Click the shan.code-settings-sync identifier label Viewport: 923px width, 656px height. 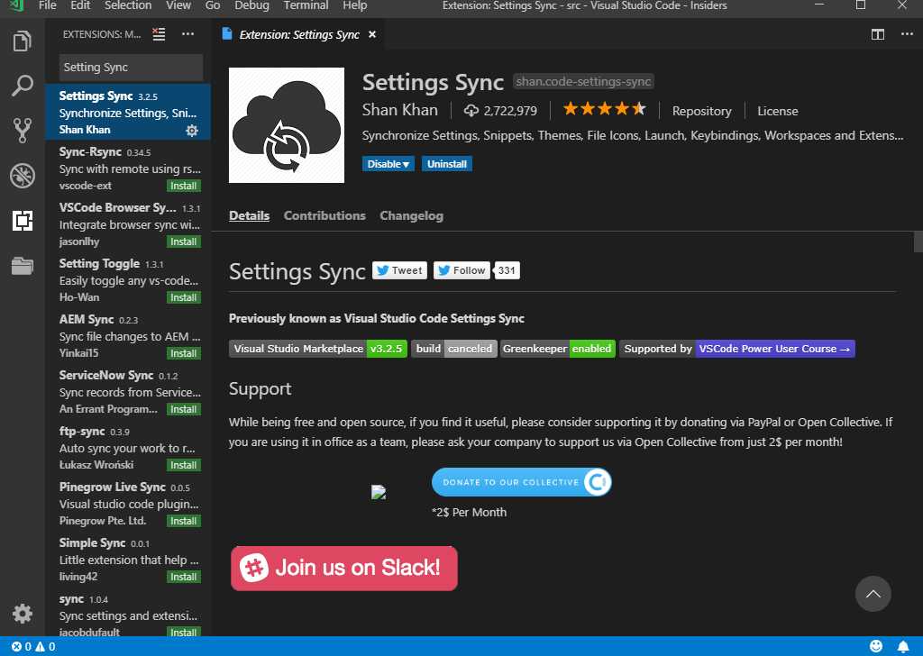583,81
